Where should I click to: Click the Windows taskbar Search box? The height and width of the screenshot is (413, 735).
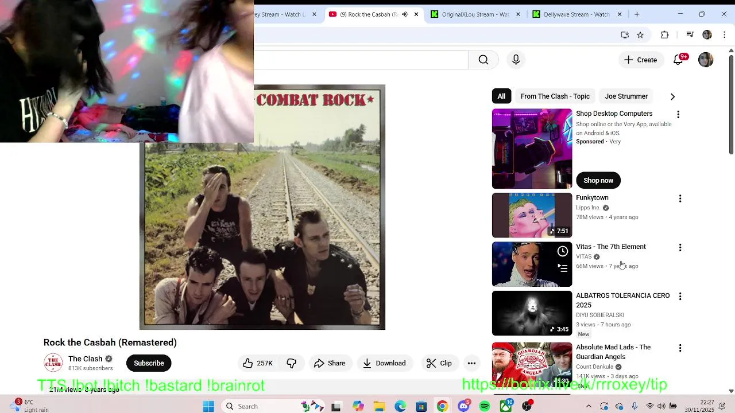point(257,406)
